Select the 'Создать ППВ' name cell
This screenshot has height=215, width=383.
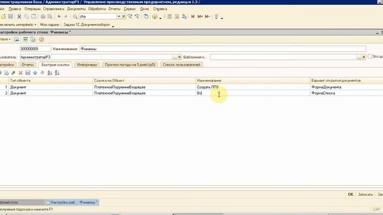[253, 87]
